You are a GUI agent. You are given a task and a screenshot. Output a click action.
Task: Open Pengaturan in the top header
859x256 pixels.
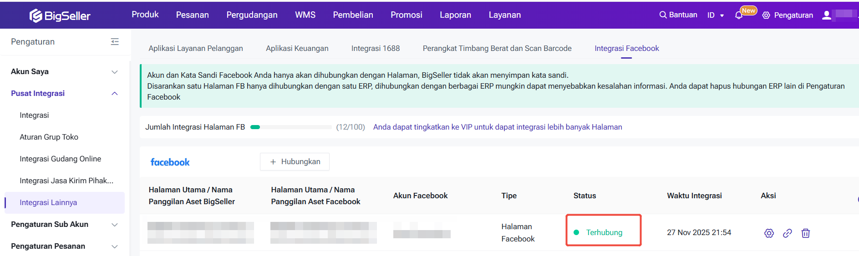tap(788, 15)
